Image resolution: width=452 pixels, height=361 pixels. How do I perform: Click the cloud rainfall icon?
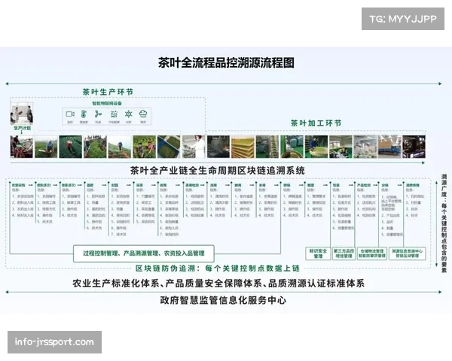[x=143, y=114]
